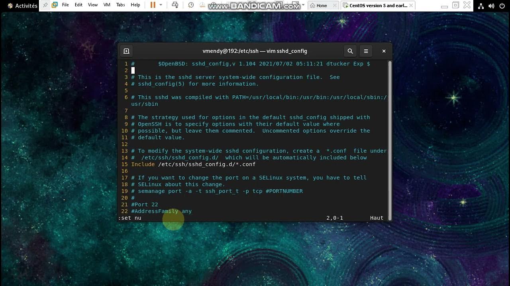Click the empty comment '#' on line 20

(x=133, y=198)
